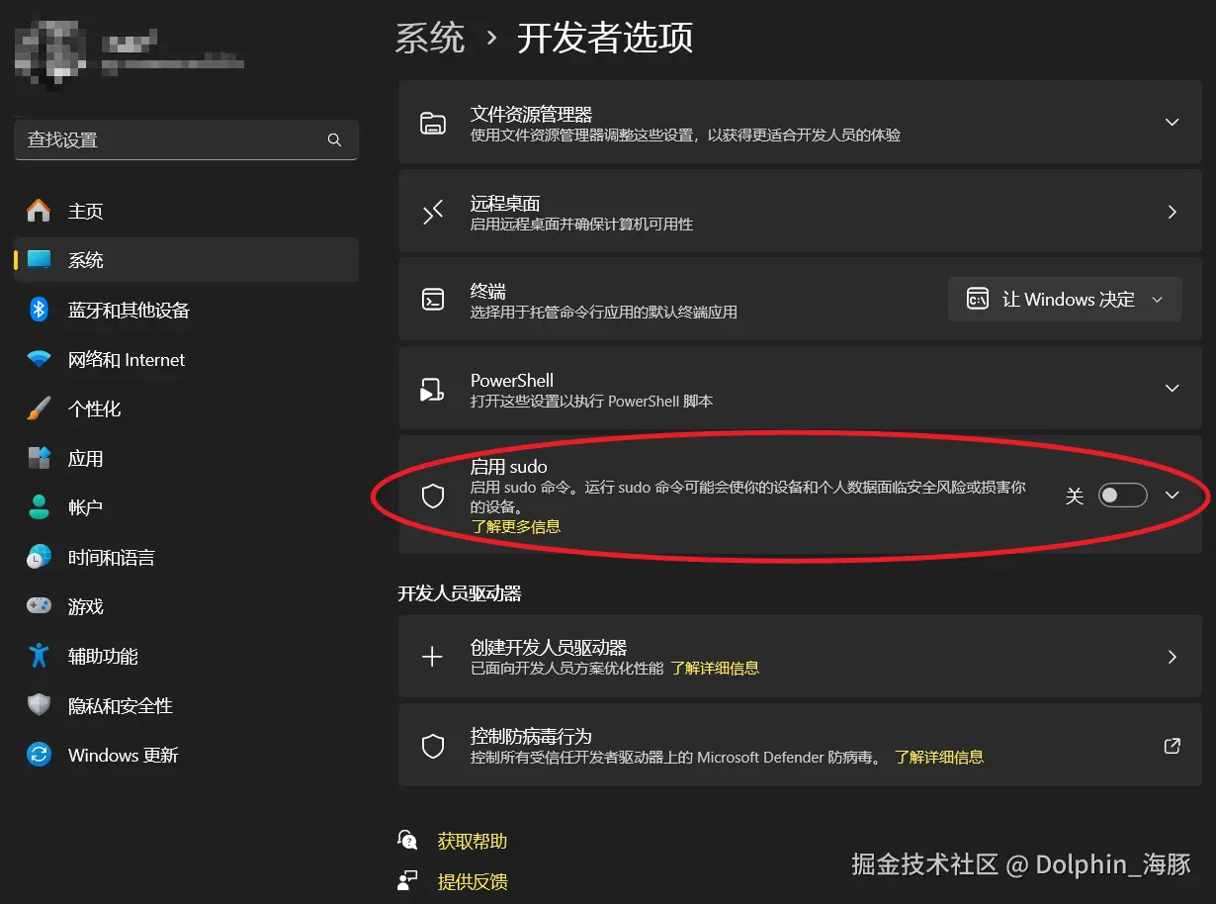Expand the PowerShell section chevron
Image resolution: width=1216 pixels, height=904 pixels.
coord(1173,389)
